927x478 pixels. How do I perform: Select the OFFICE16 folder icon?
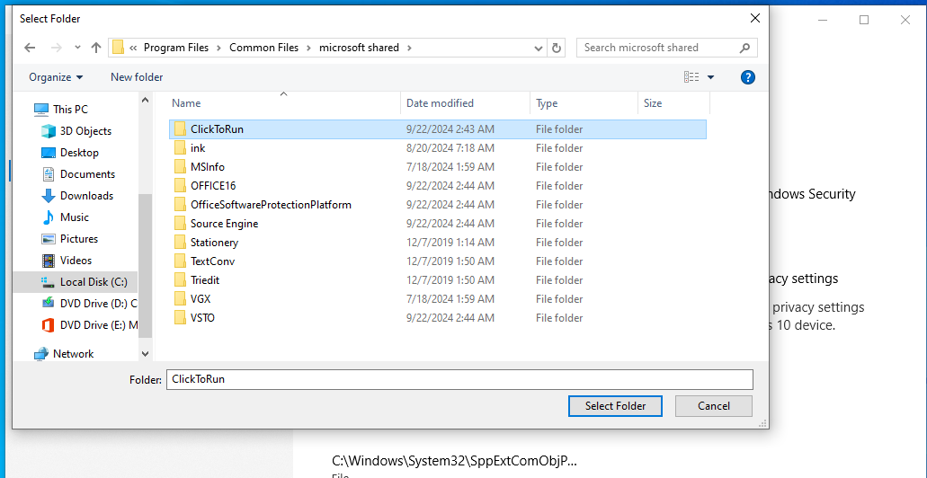pos(181,186)
